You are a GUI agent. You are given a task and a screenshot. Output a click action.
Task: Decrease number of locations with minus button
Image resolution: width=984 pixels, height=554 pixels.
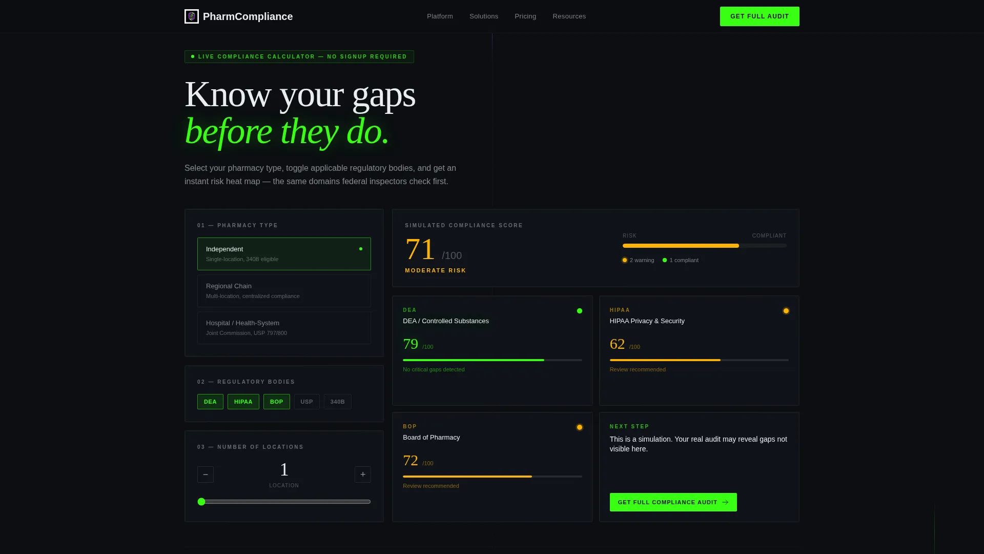pyautogui.click(x=206, y=474)
